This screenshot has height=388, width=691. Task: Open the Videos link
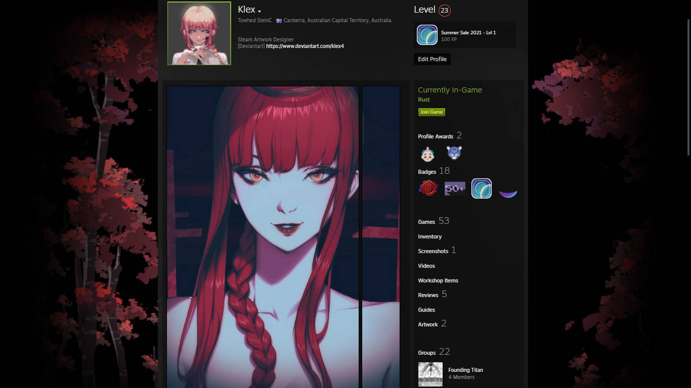(x=427, y=266)
